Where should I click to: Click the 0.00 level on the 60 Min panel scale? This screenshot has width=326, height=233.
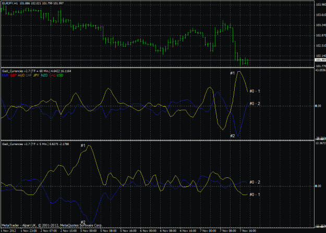[x=318, y=106]
